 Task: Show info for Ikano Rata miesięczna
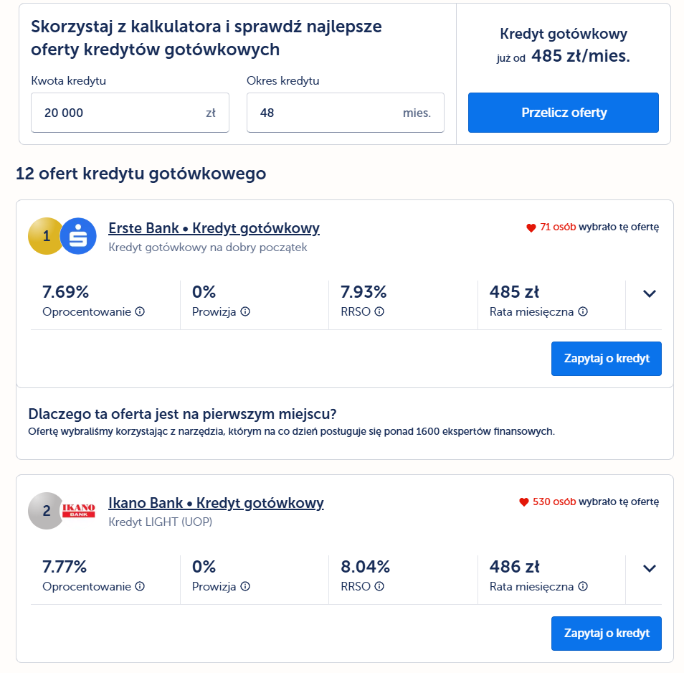coord(583,586)
